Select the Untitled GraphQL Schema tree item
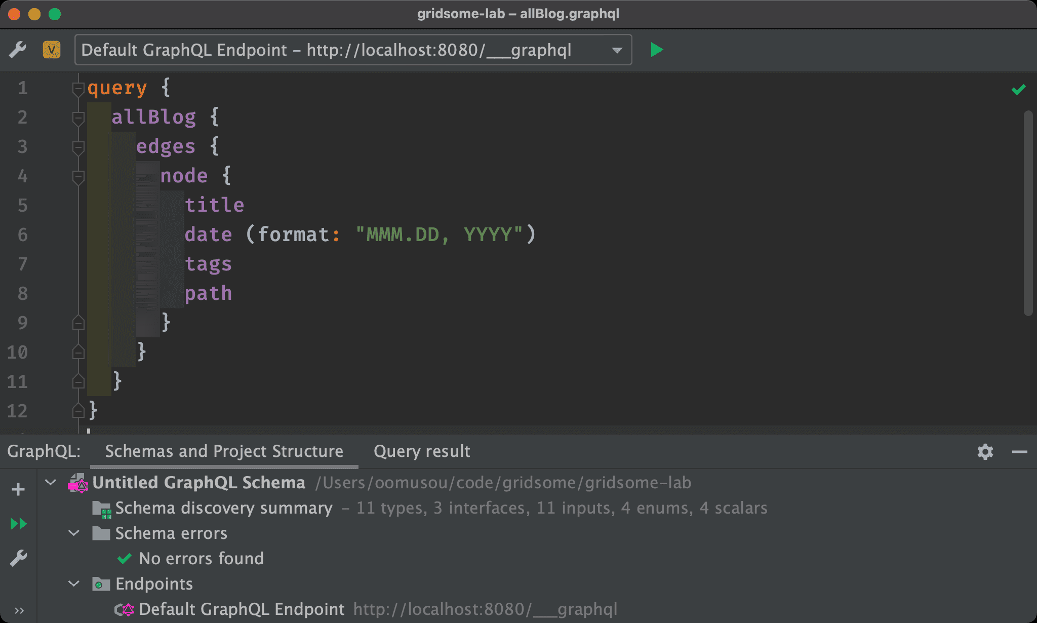 (199, 483)
